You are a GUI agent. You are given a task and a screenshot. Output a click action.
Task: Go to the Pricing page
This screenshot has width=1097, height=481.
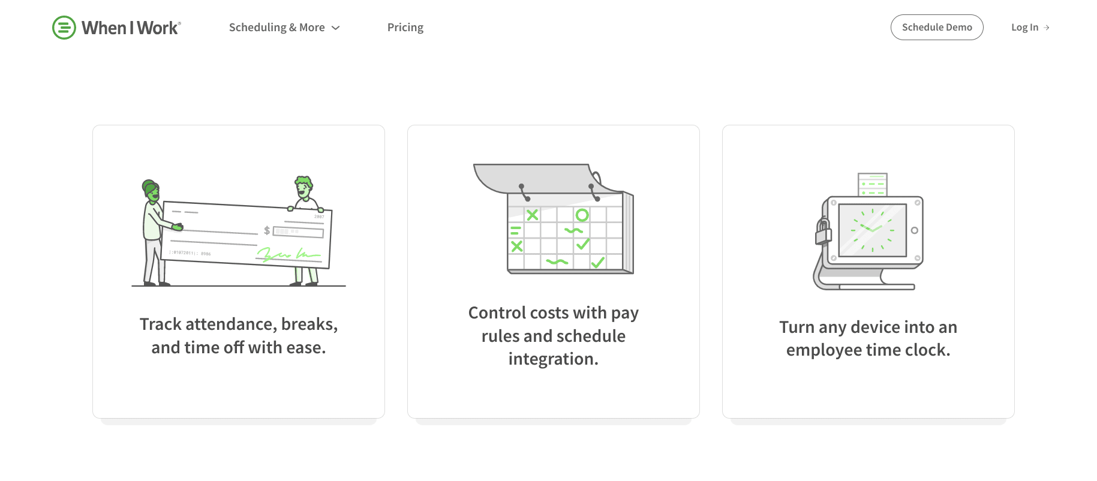pyautogui.click(x=405, y=28)
